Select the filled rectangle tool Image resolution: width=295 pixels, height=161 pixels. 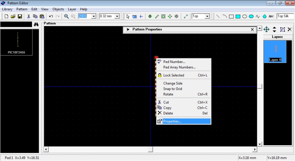point(238,16)
